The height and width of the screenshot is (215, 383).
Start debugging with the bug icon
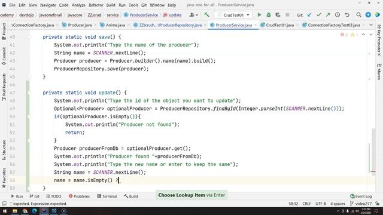[269, 15]
